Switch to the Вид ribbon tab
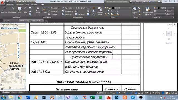The width and height of the screenshot is (178, 100). [27, 4]
